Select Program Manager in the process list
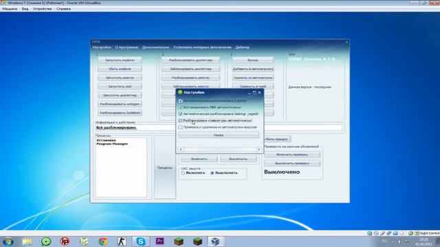 click(112, 143)
